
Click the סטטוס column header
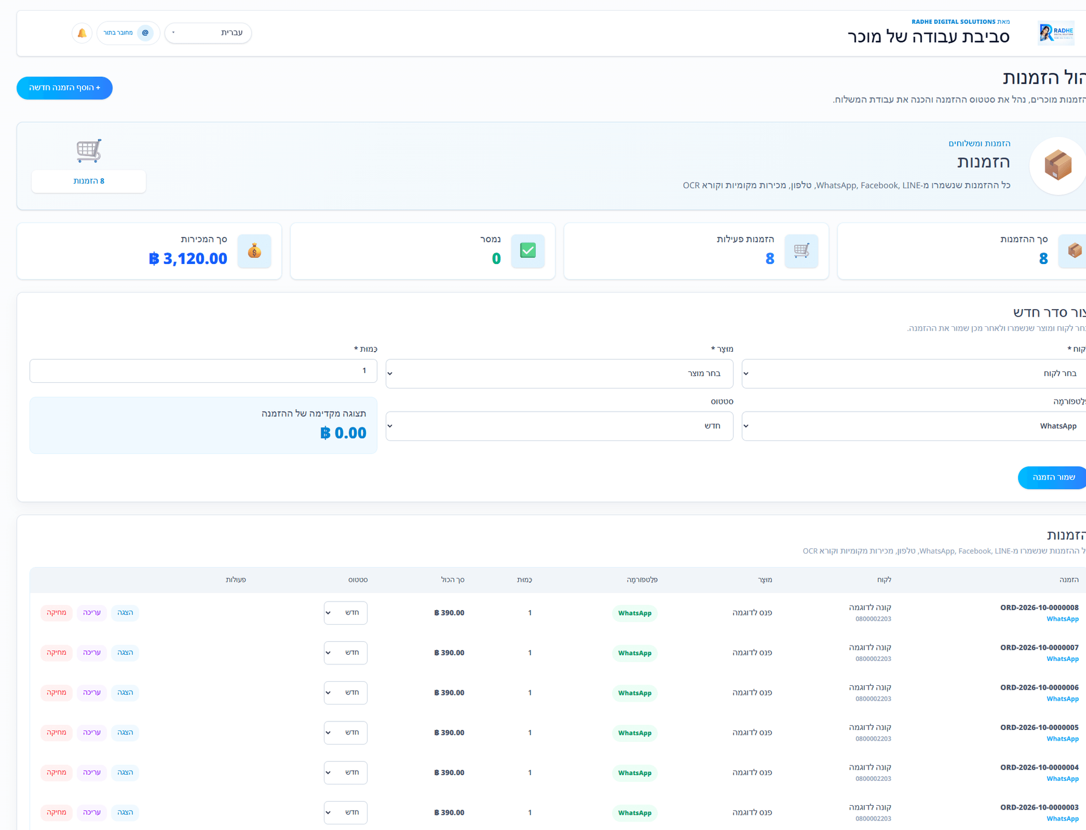(358, 580)
